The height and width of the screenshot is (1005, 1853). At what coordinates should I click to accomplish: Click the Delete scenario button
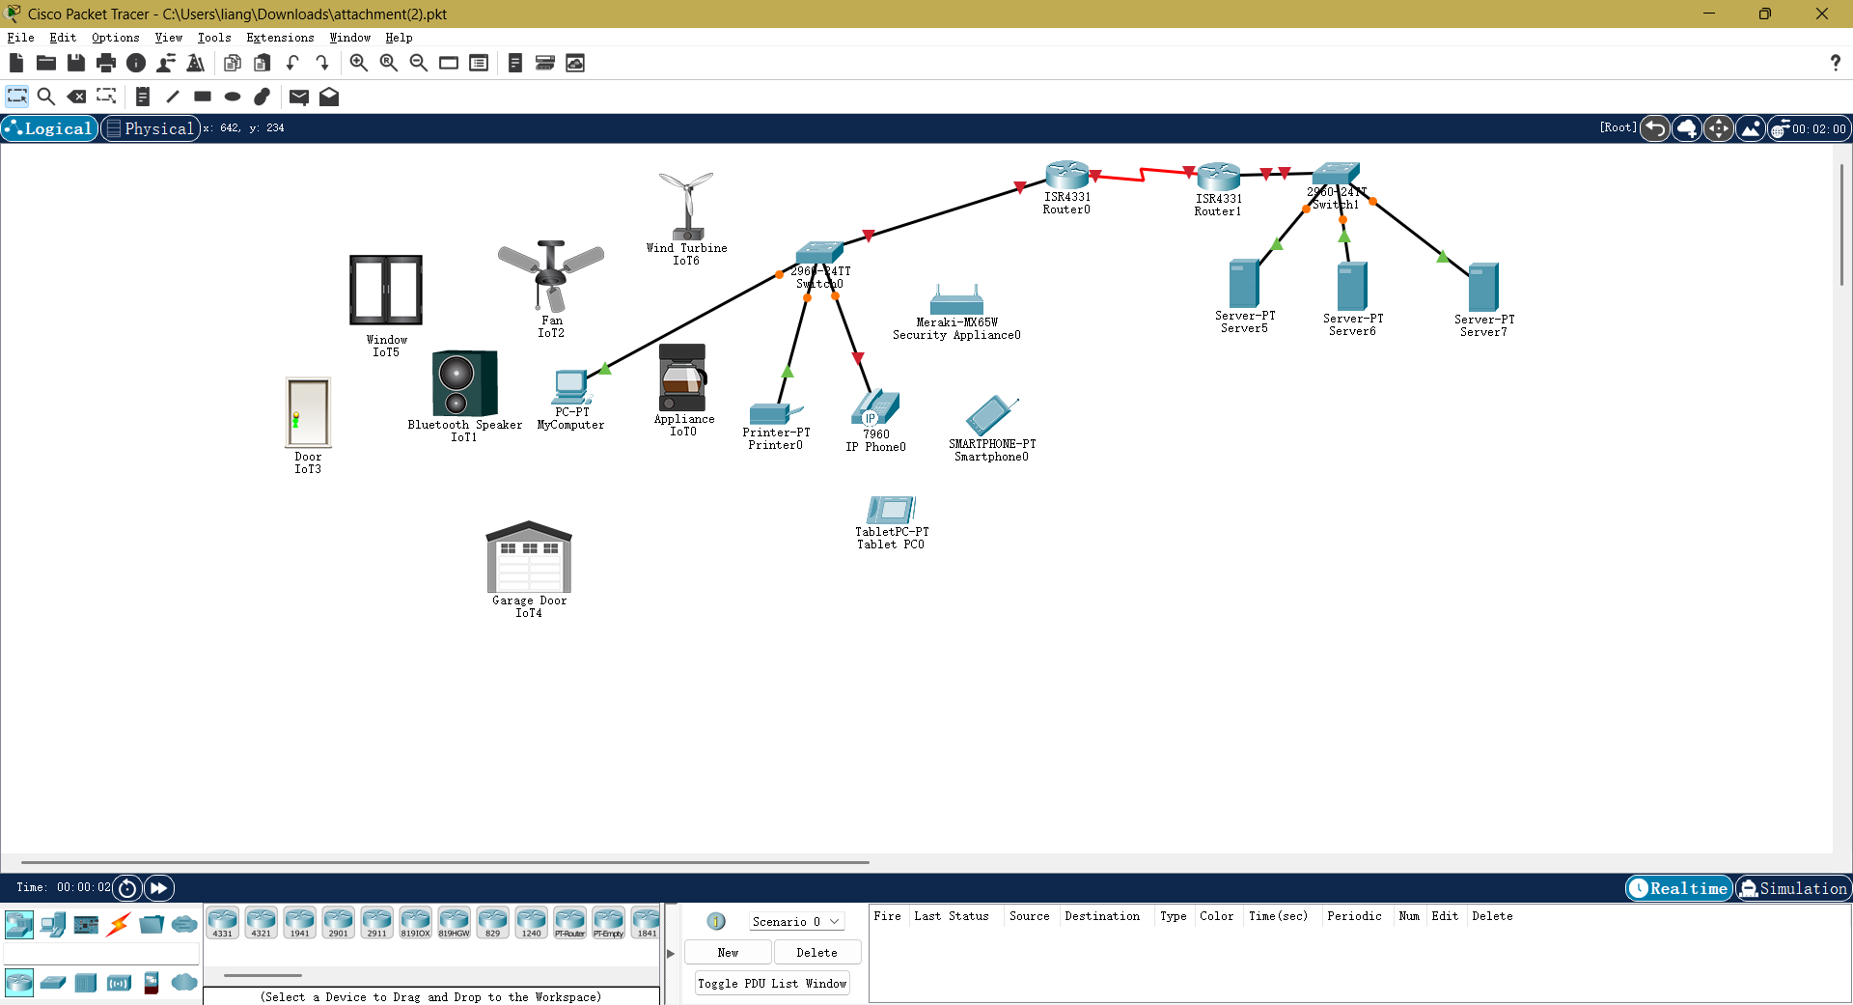pyautogui.click(x=816, y=952)
